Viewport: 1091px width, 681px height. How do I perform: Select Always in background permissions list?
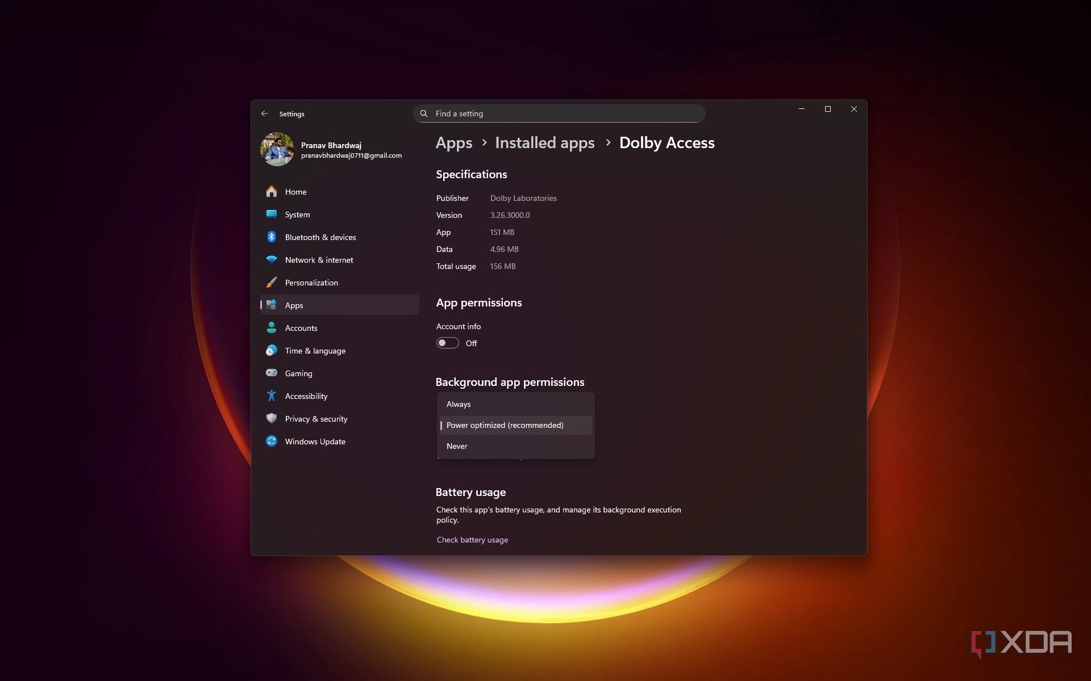[x=515, y=404]
